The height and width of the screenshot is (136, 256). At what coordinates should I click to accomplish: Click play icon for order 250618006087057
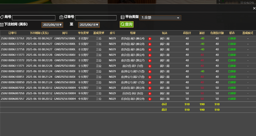pos(150,99)
